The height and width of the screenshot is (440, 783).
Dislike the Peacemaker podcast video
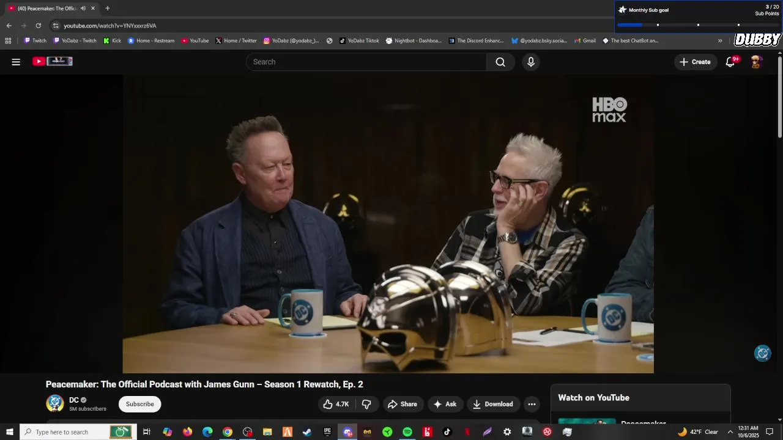click(366, 404)
